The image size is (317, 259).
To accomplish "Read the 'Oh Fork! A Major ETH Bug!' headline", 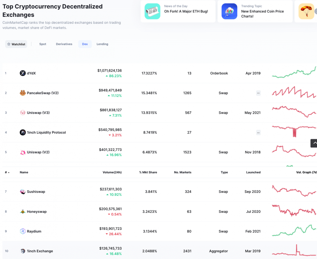I will coord(186,11).
